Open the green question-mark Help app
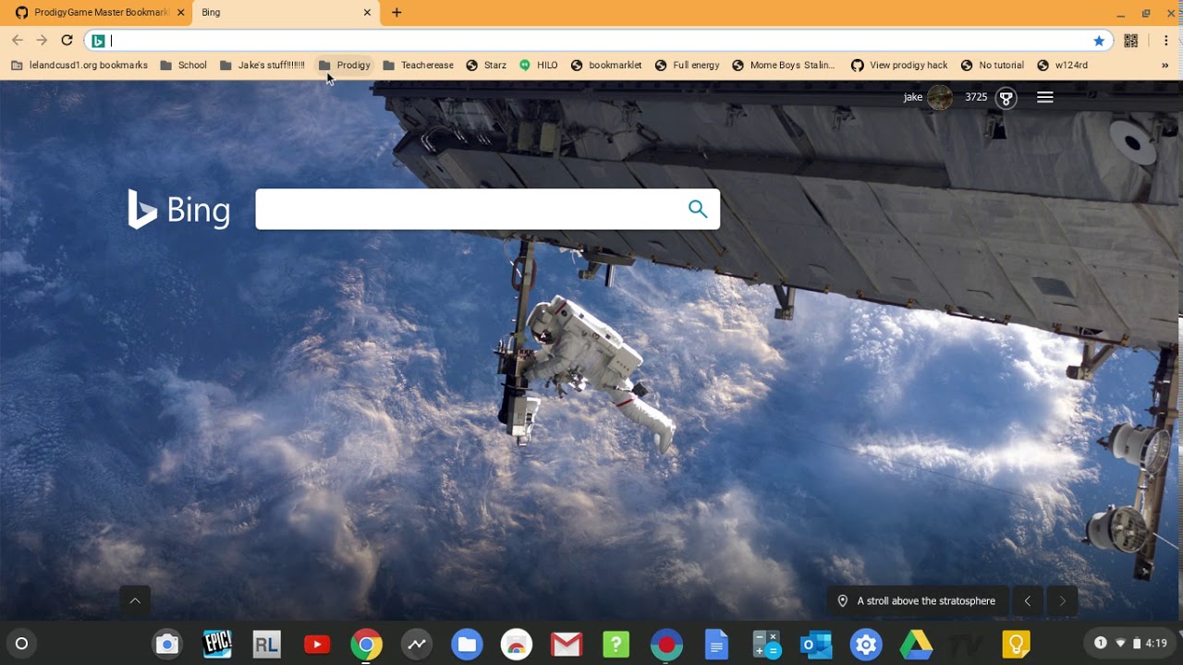Image resolution: width=1183 pixels, height=665 pixels. point(616,644)
